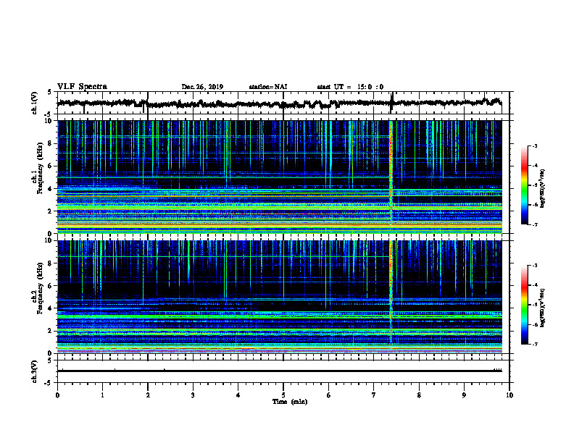The image size is (574, 443).
Task: Click the 'VLF Spectra' title text
Action: tap(82, 86)
